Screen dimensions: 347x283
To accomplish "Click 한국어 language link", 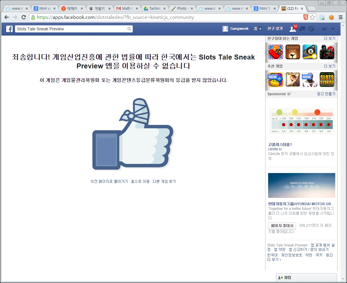I will click(x=272, y=255).
